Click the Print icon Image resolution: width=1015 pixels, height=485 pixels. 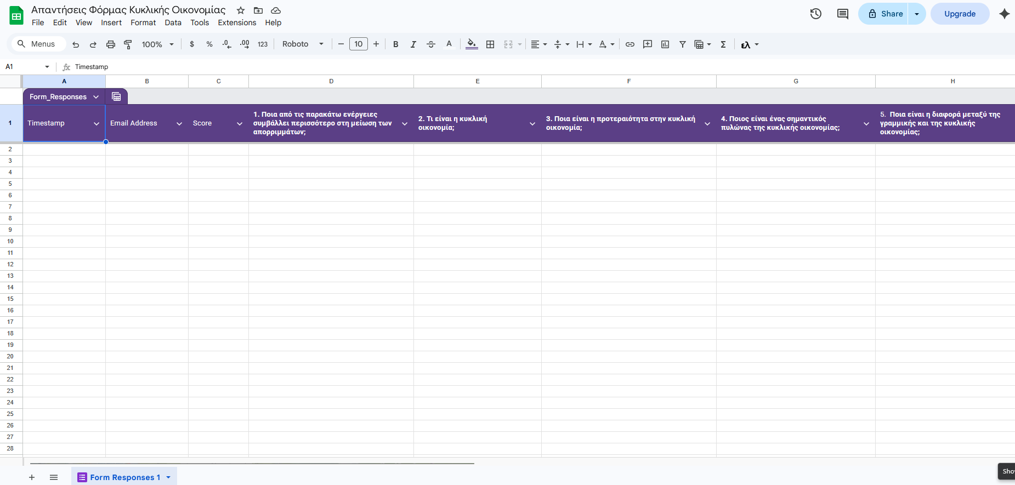point(111,44)
